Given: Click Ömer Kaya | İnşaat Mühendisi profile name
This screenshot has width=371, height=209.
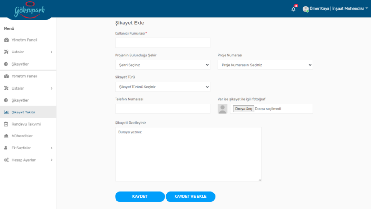Looking at the screenshot, I should 336,9.
